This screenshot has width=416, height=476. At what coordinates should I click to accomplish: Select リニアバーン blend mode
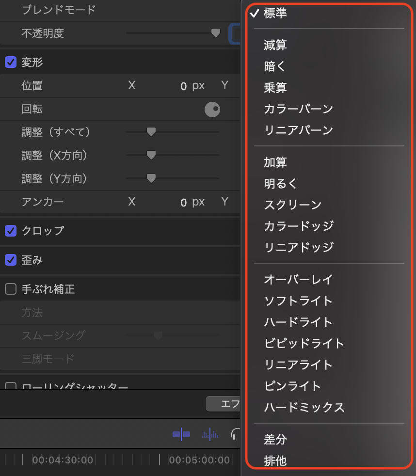coord(299,130)
